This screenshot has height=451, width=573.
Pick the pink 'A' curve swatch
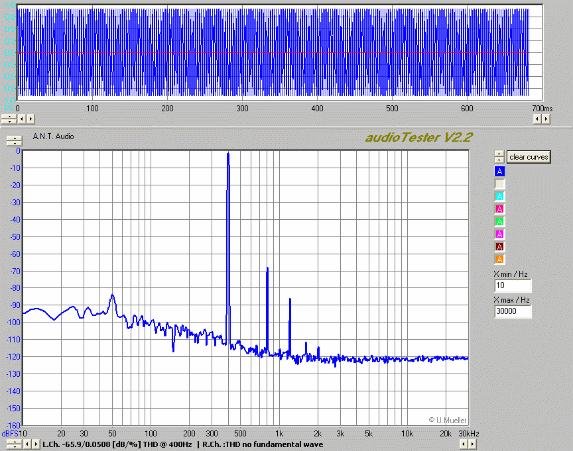tap(500, 209)
